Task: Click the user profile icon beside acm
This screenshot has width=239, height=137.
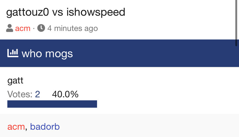Action: point(10,28)
